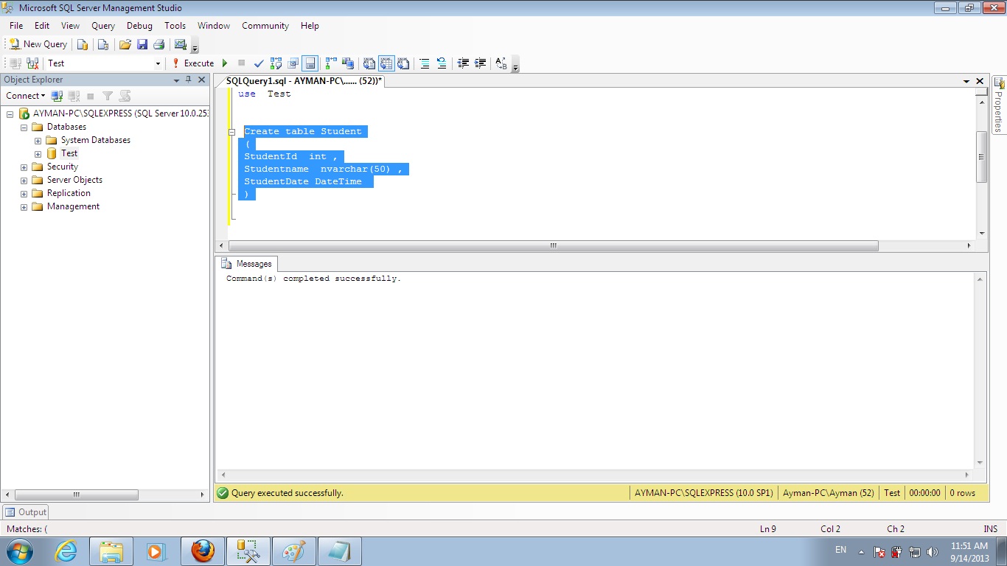Comment out the selected lines
Viewport: 1007px width, 566px height.
click(425, 63)
